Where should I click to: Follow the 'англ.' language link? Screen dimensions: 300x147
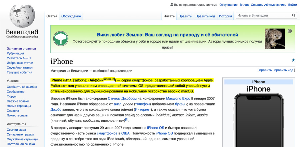pos(118,104)
